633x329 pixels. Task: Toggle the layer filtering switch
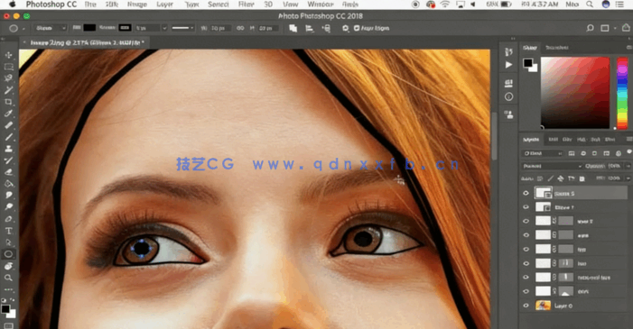628,152
